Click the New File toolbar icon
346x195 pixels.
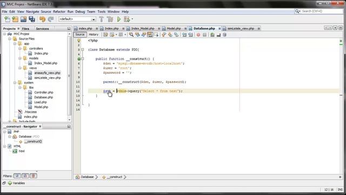[x=7, y=19]
